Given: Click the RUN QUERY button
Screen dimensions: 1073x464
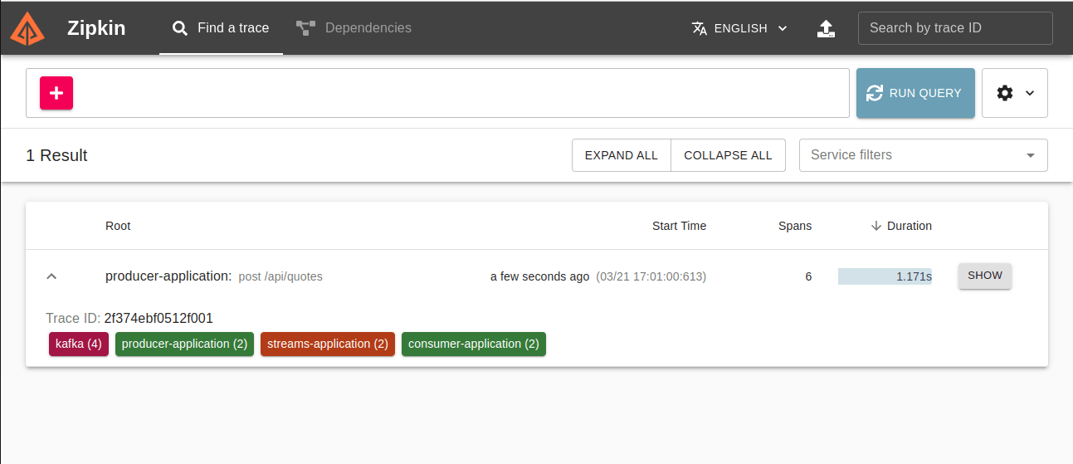Looking at the screenshot, I should pos(915,93).
